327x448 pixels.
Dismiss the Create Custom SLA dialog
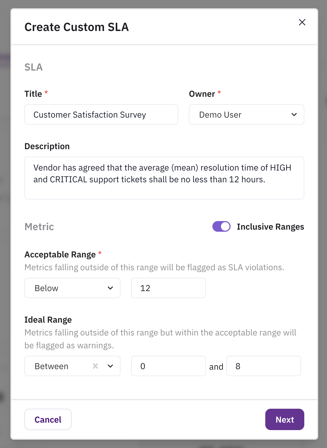point(302,22)
